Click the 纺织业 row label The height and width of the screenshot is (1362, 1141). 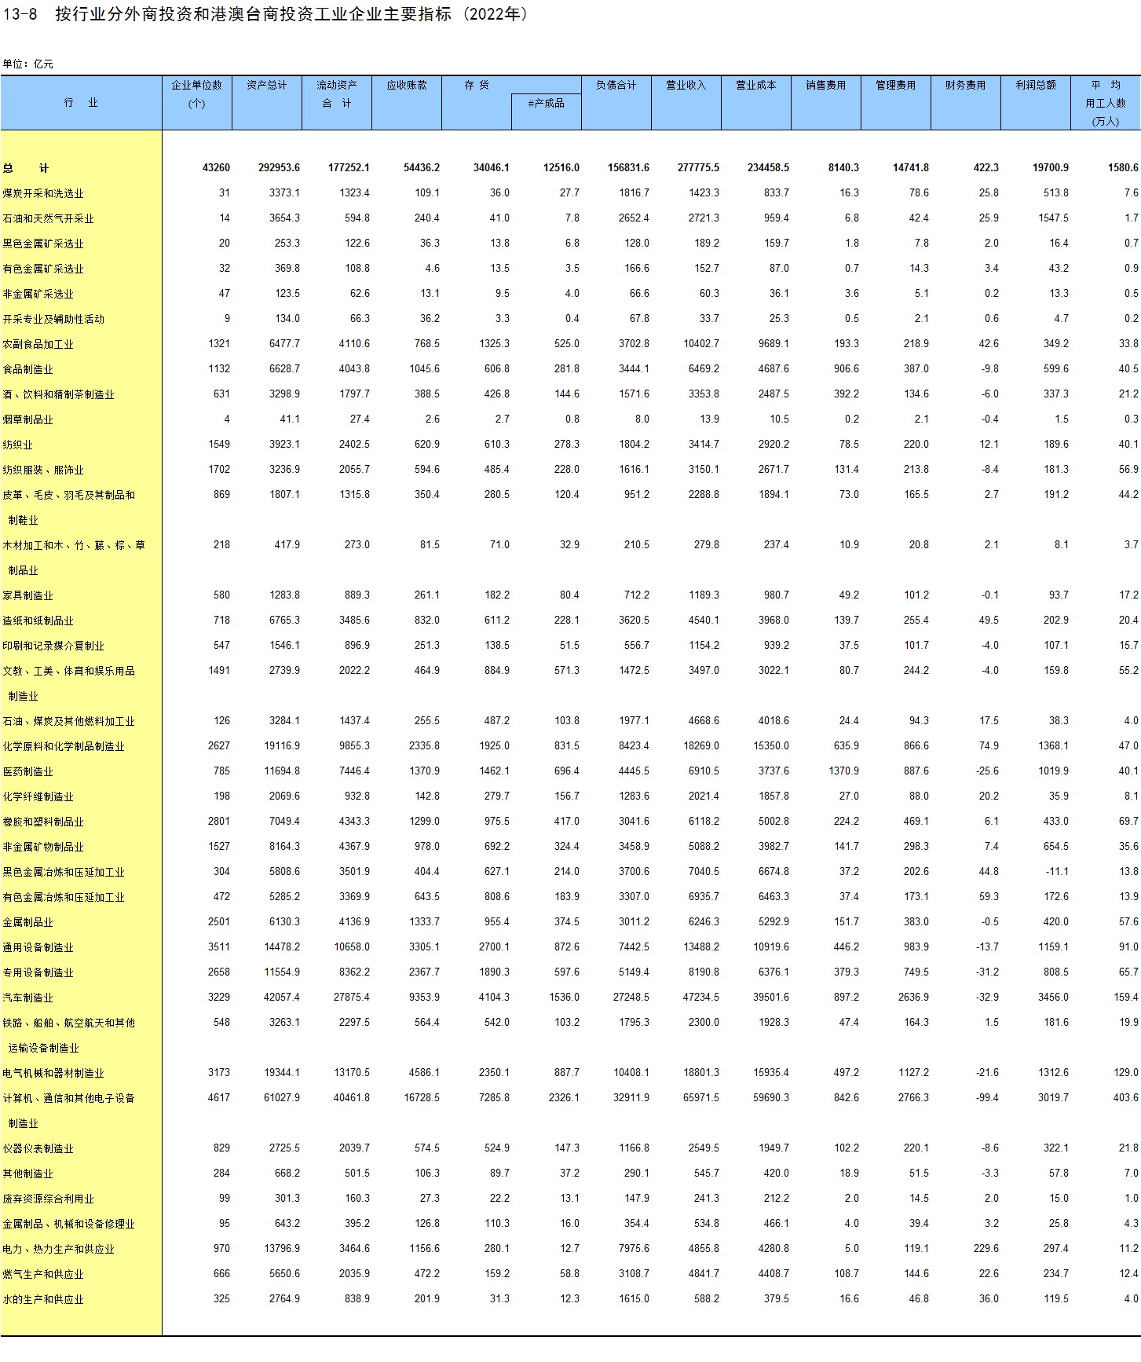tap(18, 445)
